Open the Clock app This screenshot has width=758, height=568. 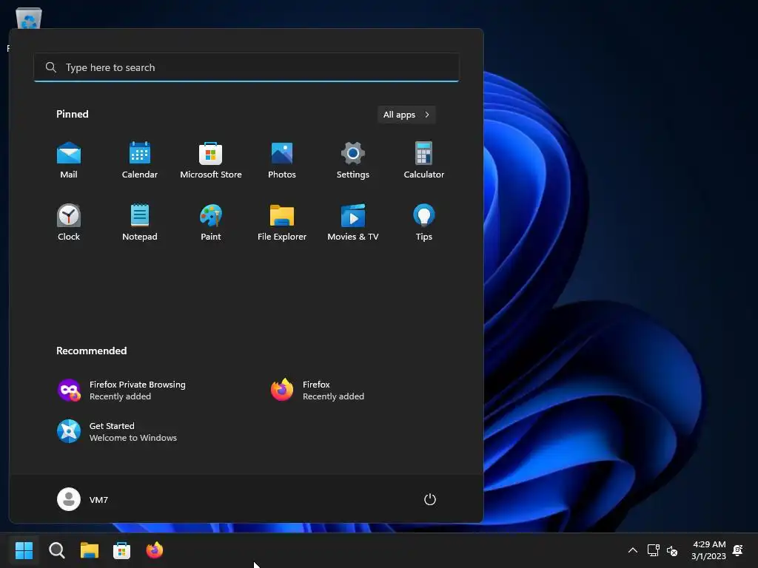(69, 223)
